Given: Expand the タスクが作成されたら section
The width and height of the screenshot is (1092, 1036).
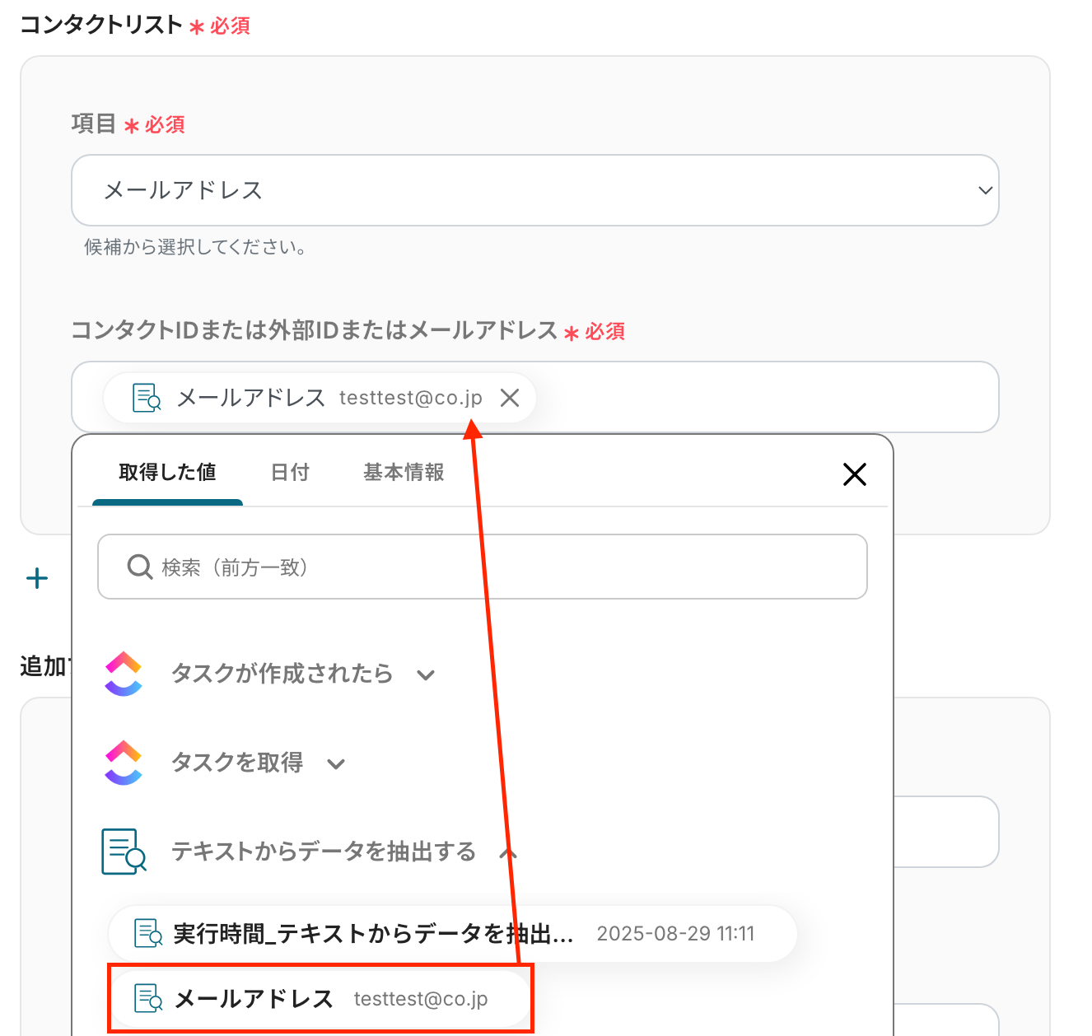Looking at the screenshot, I should tap(426, 675).
